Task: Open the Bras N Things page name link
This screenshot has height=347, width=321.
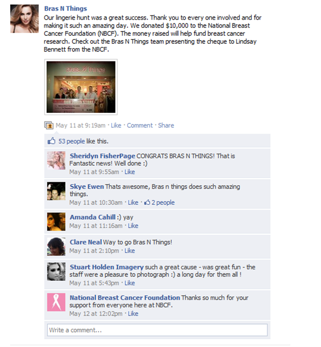Action: [x=65, y=9]
